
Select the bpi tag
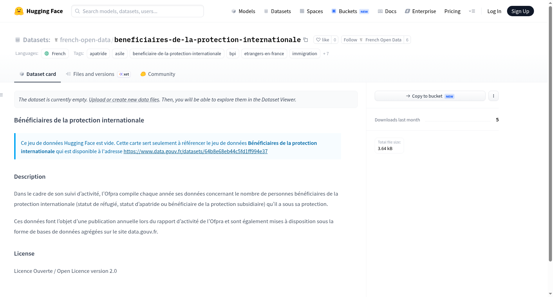233,53
